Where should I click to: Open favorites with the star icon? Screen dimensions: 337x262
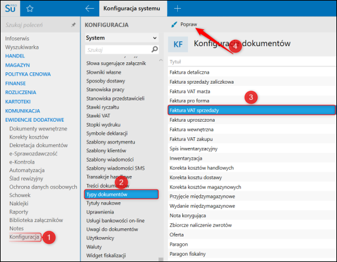(x=30, y=9)
